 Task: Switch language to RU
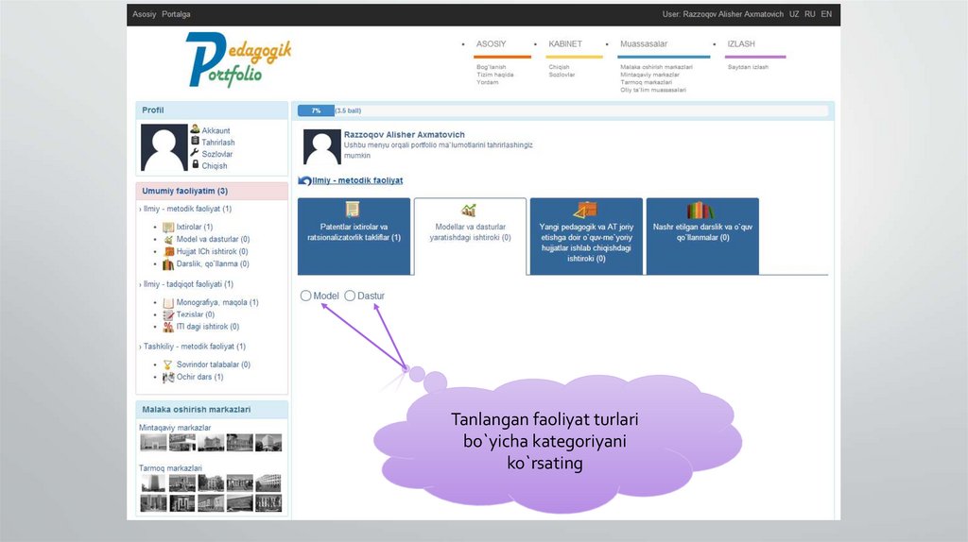810,14
